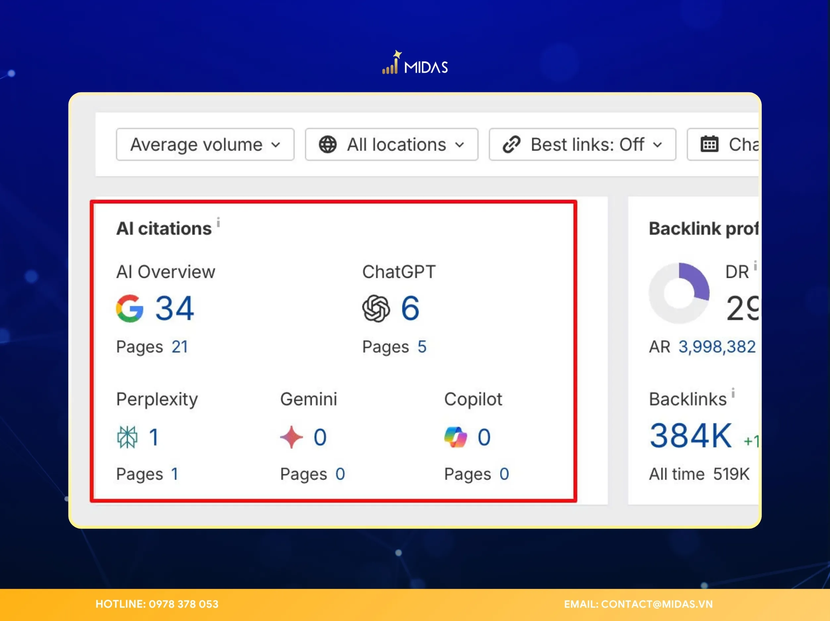830x621 pixels.
Task: Expand the All locations dropdown
Action: [391, 144]
